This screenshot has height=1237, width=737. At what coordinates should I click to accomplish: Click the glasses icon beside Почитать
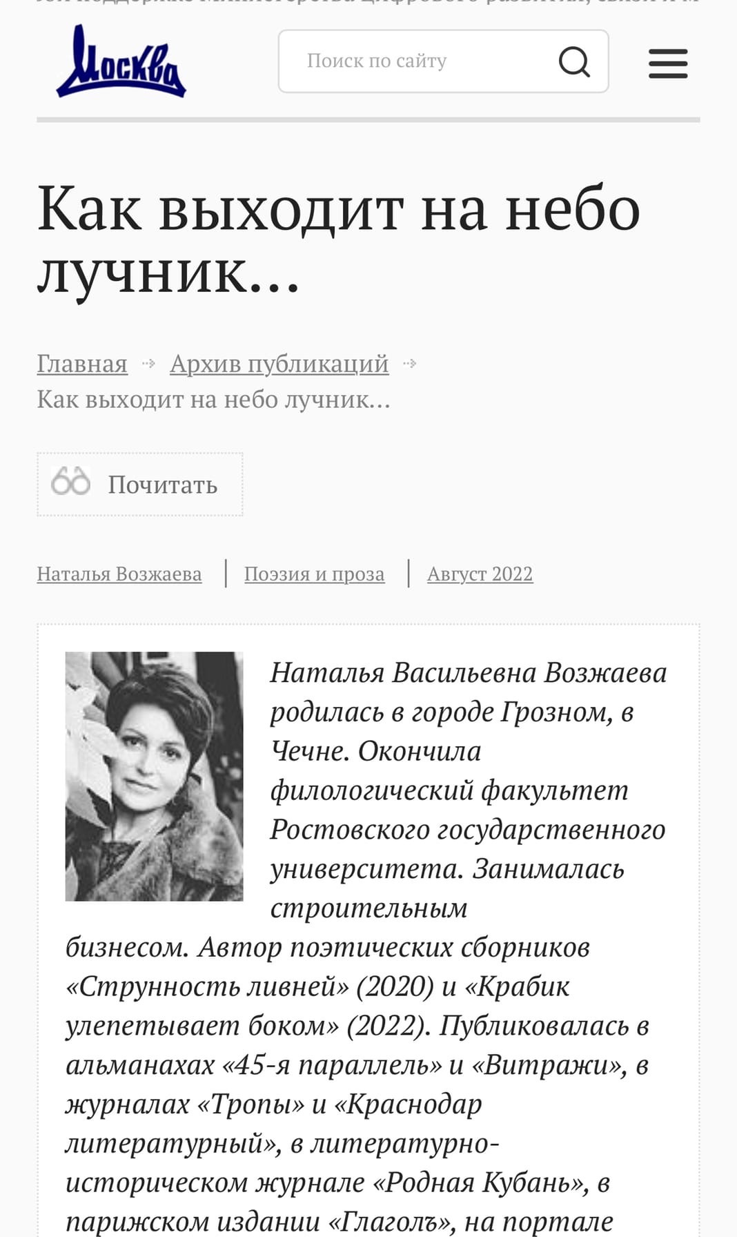[70, 481]
